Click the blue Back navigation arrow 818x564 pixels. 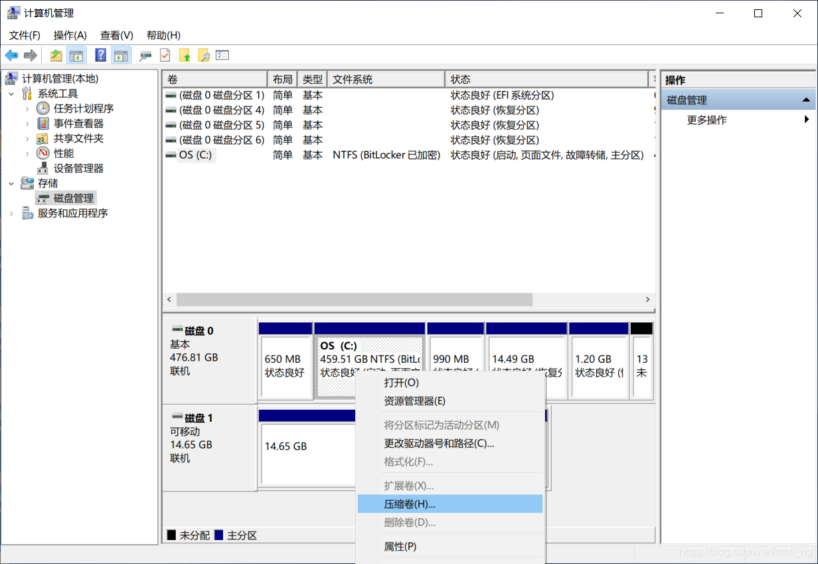click(x=11, y=55)
